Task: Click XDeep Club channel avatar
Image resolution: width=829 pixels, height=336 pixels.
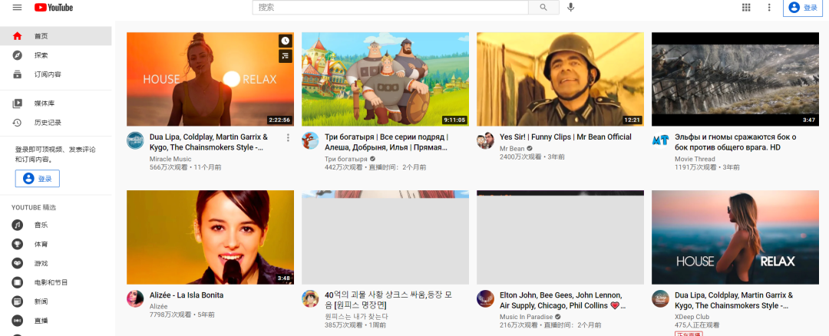Action: pos(660,298)
